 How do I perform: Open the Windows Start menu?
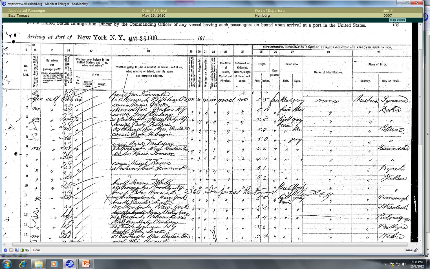coord(7,264)
